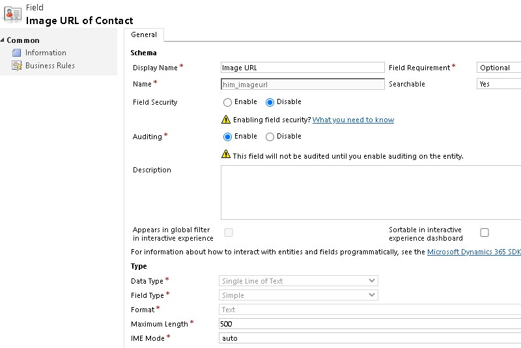Image resolution: width=521 pixels, height=348 pixels.
Task: Select Enable radio for Field Security
Action: 227,102
